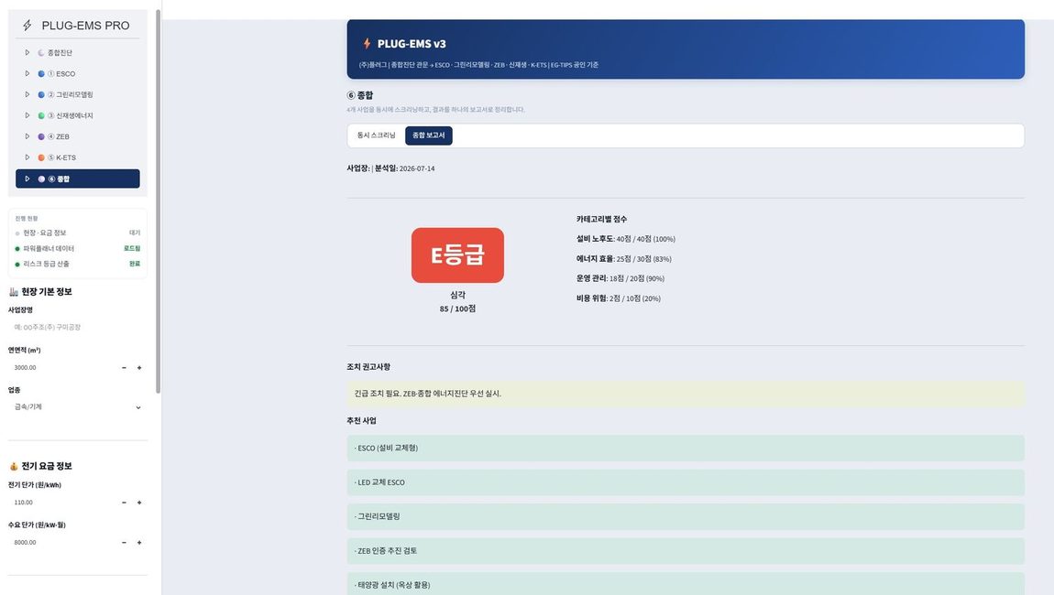Open the 업종 금속/기계 dropdown
The height and width of the screenshot is (595, 1054).
(x=78, y=407)
